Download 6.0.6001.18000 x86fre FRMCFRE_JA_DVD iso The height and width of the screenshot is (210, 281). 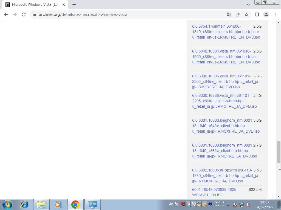224,151
